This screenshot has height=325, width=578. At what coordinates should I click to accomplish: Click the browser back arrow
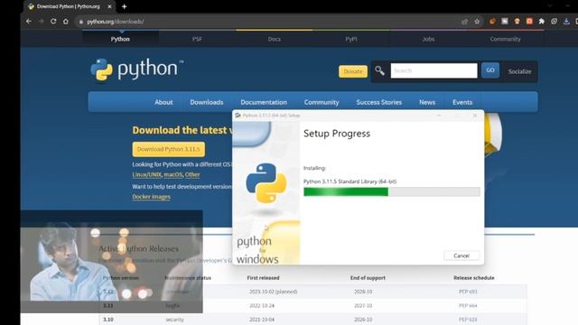click(29, 22)
